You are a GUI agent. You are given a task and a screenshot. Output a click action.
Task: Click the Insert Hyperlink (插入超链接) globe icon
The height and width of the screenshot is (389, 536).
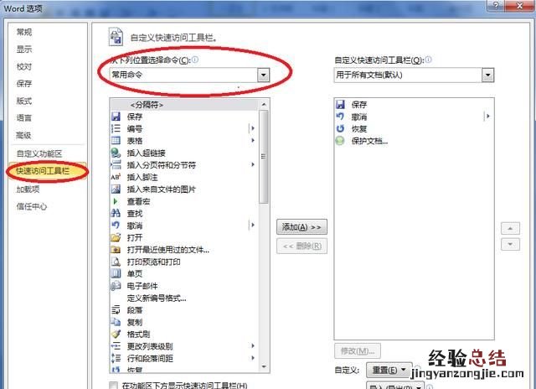pos(116,153)
